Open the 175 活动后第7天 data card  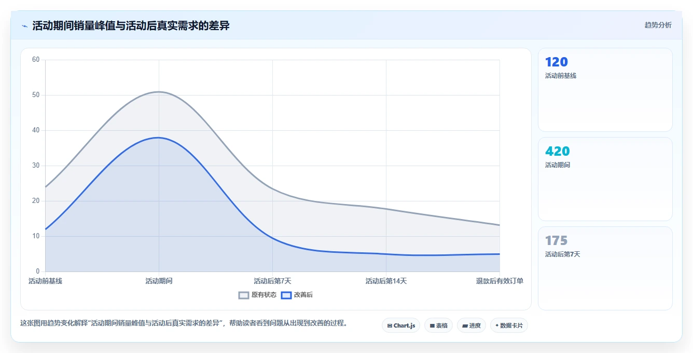coord(605,268)
